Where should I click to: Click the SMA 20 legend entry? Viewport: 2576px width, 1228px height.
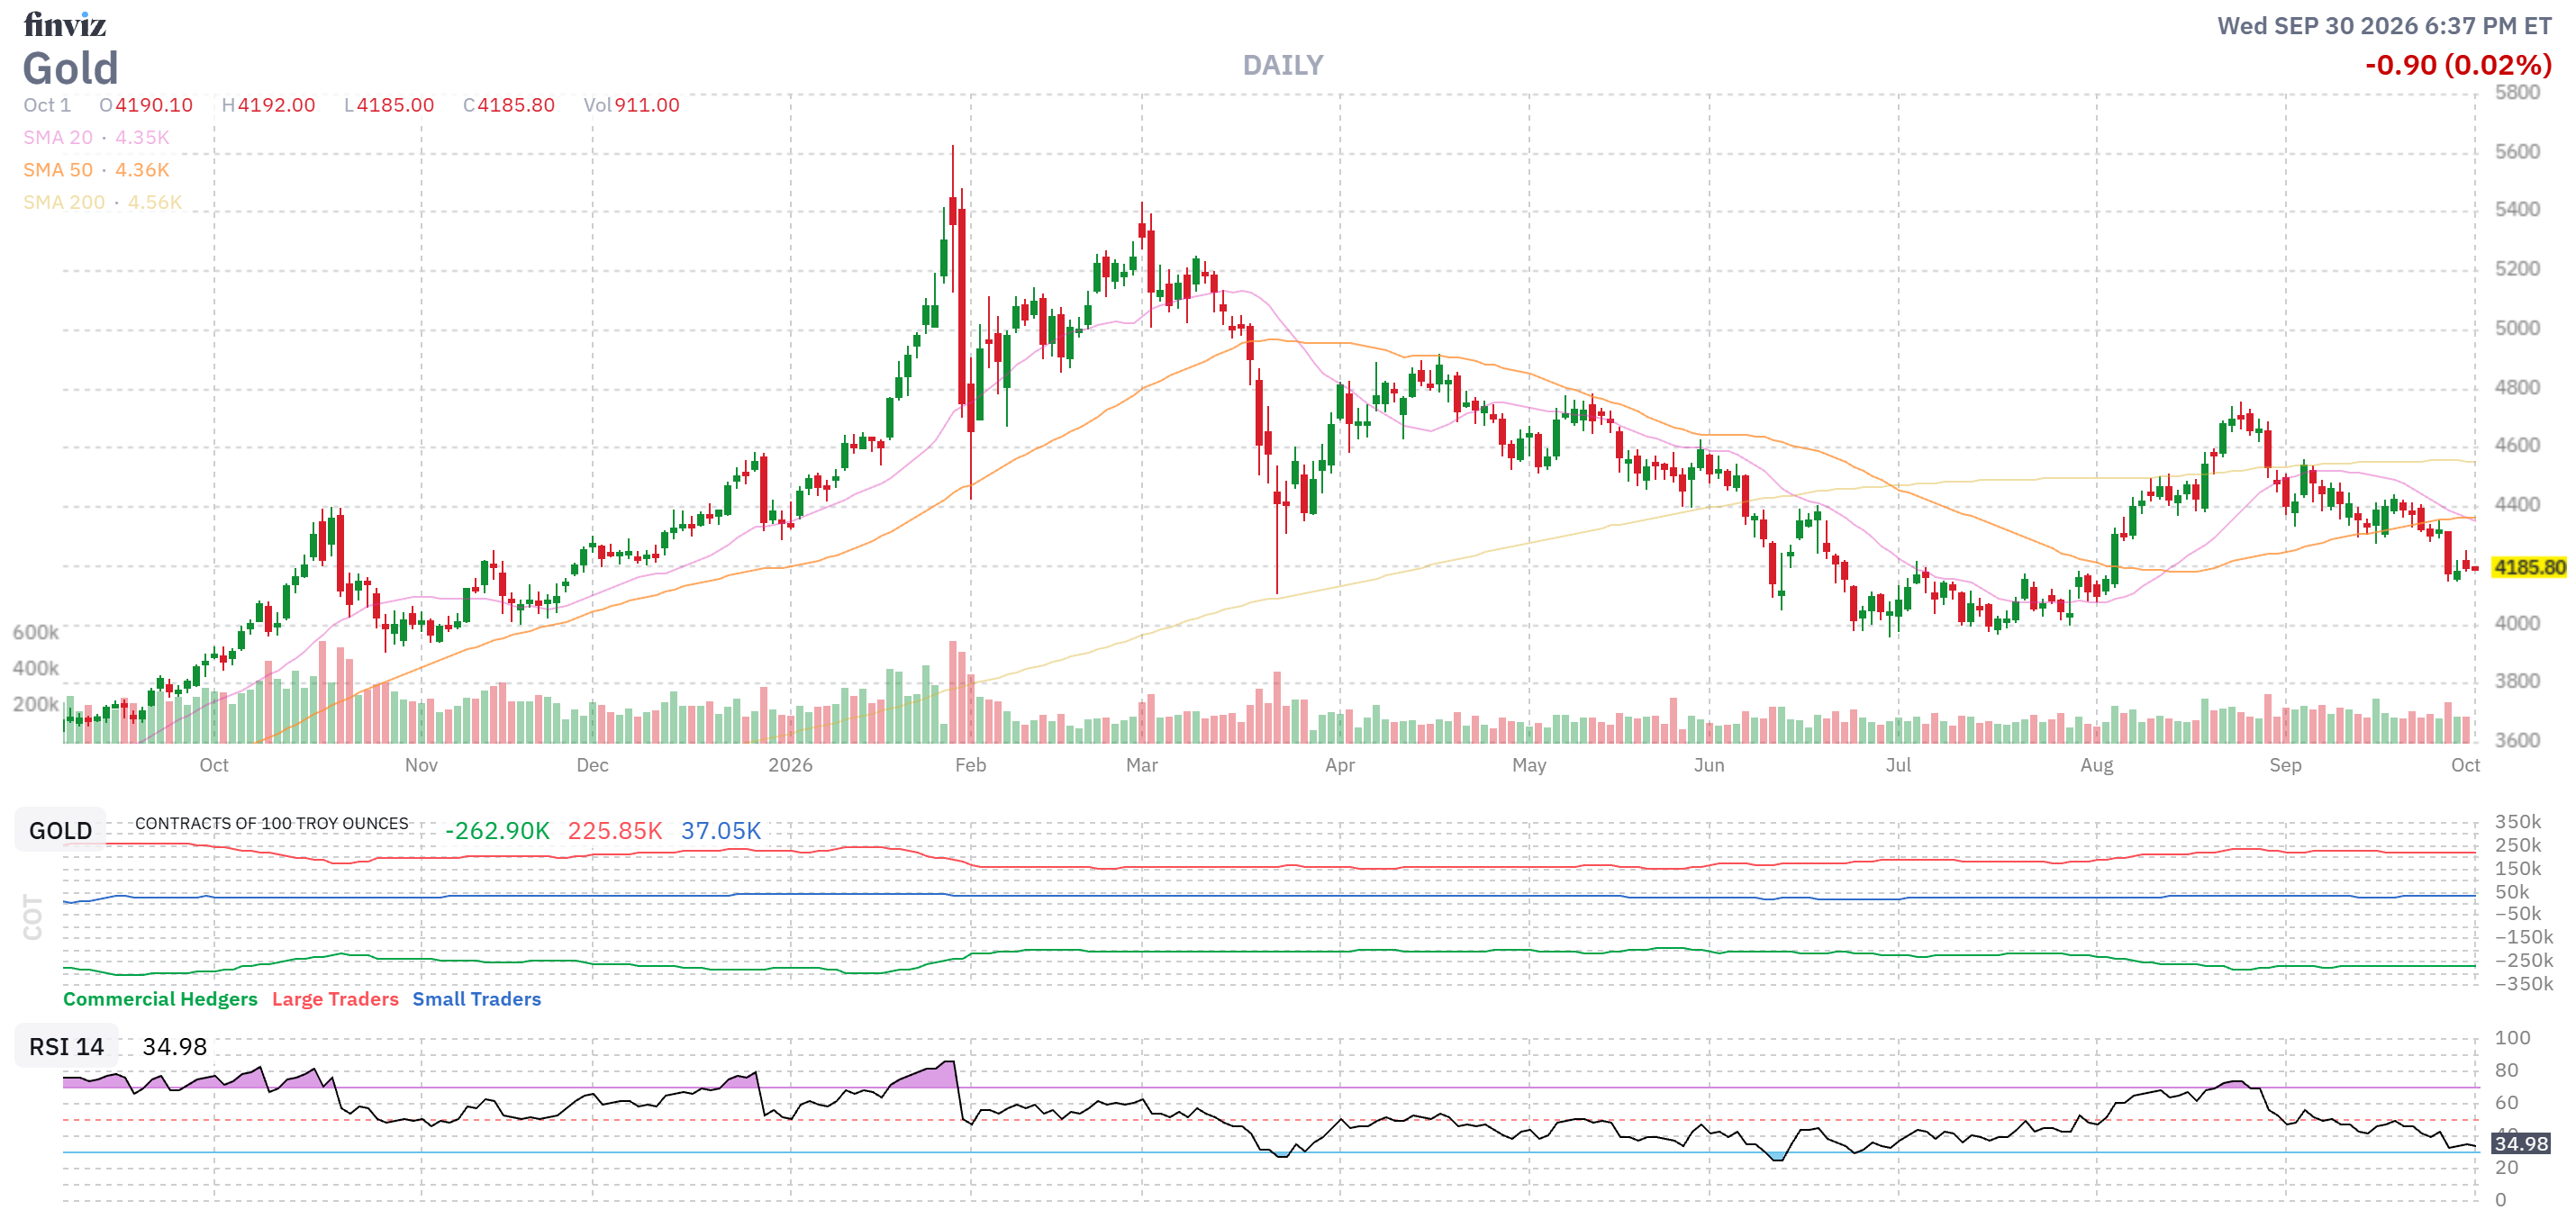coord(96,137)
